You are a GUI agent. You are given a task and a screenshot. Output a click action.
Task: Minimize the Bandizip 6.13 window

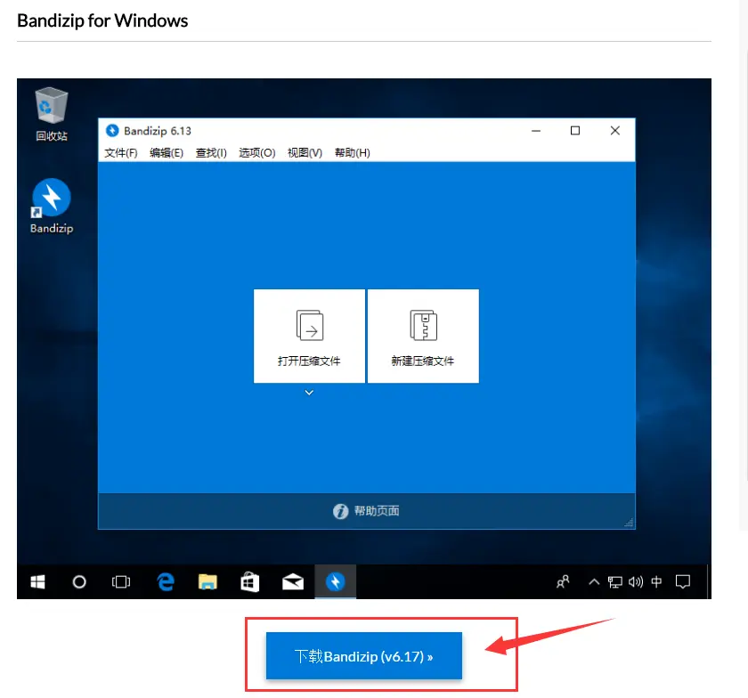pos(536,131)
